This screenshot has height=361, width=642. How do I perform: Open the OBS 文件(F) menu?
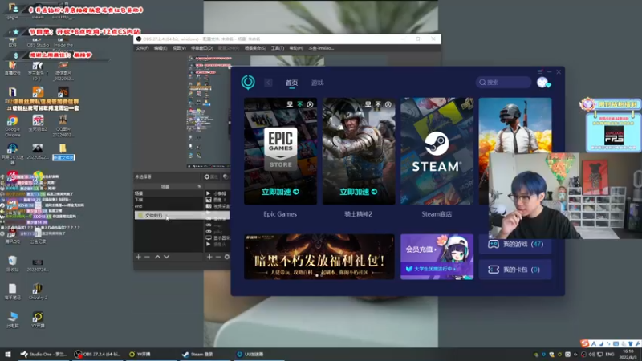(x=142, y=48)
